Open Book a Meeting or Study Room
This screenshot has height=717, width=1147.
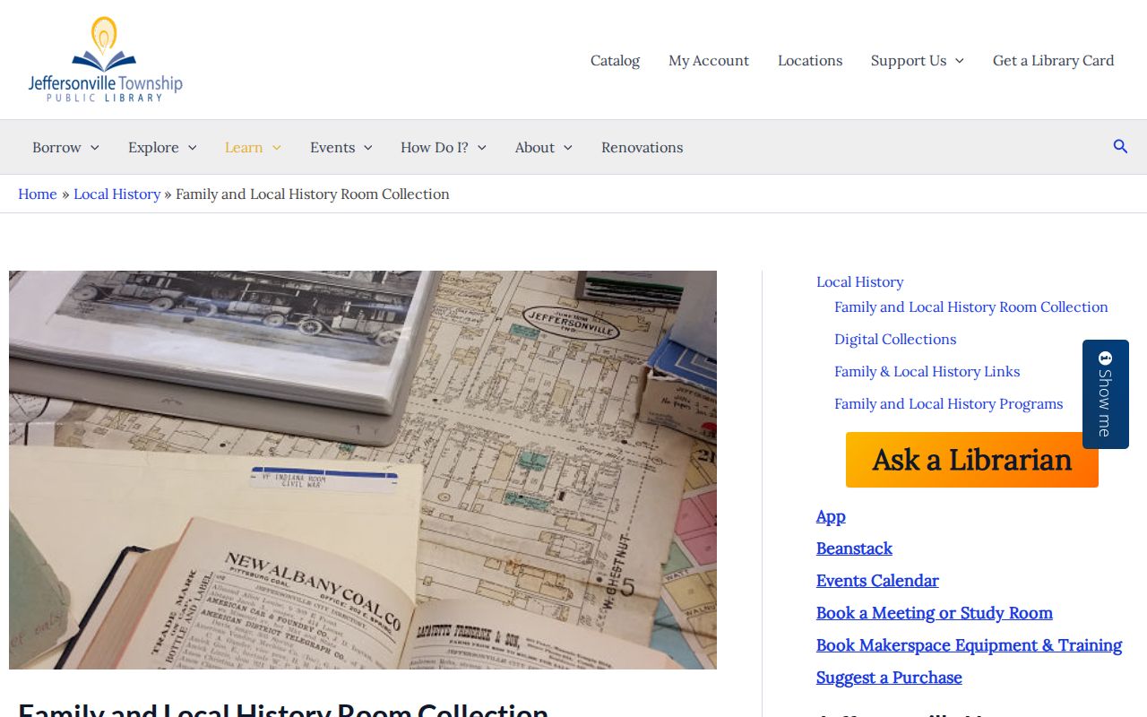pos(935,613)
